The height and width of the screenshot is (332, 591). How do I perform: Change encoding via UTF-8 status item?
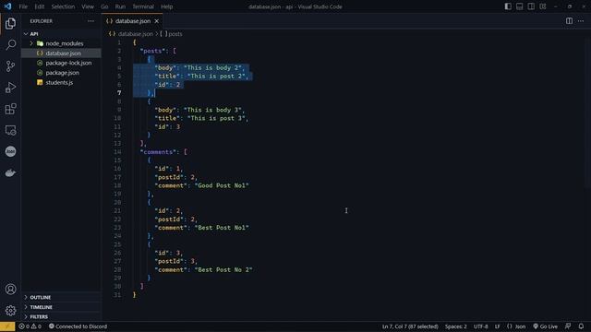480,326
